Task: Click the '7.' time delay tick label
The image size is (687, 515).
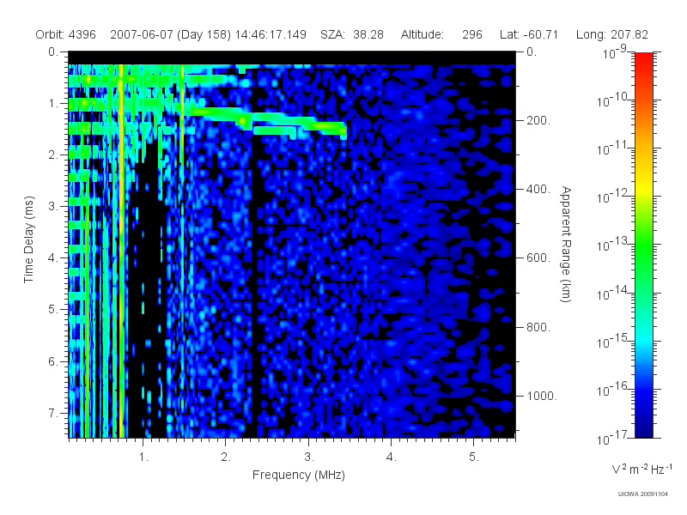Action: click(x=53, y=413)
